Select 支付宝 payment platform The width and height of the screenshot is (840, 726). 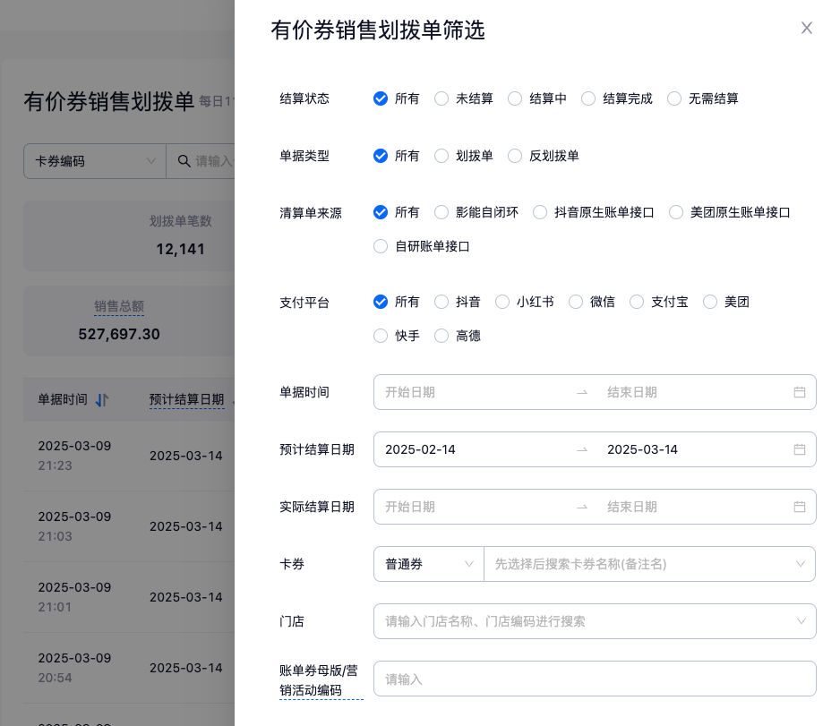637,303
